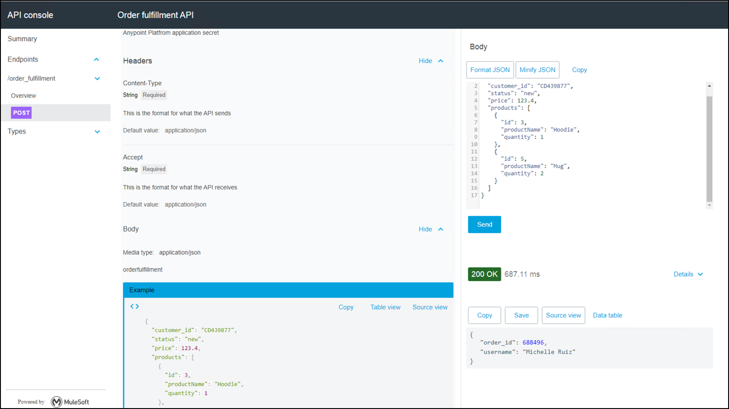
Task: Toggle the code view brackets icon in Example
Action: [134, 307]
